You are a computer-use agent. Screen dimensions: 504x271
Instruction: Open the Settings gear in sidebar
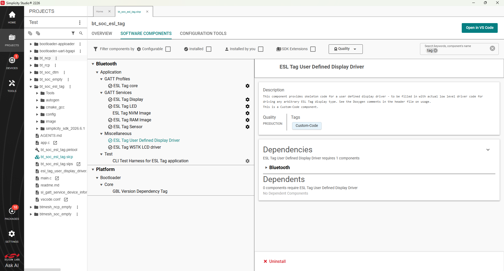click(12, 236)
